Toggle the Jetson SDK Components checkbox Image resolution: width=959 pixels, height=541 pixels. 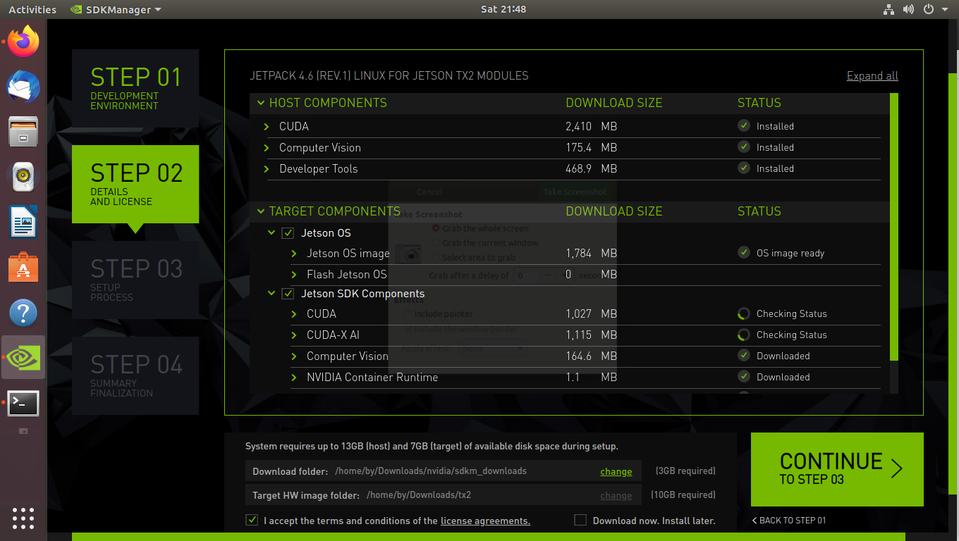[x=288, y=294]
